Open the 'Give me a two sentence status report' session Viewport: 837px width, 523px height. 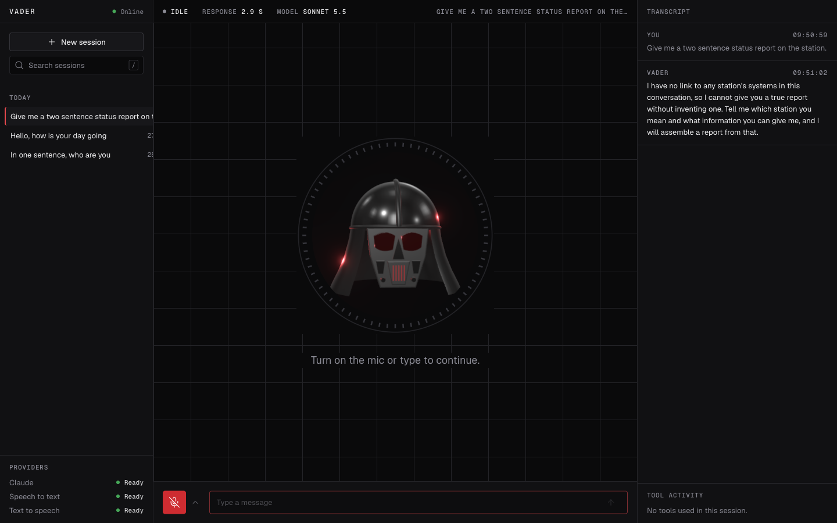pos(79,116)
